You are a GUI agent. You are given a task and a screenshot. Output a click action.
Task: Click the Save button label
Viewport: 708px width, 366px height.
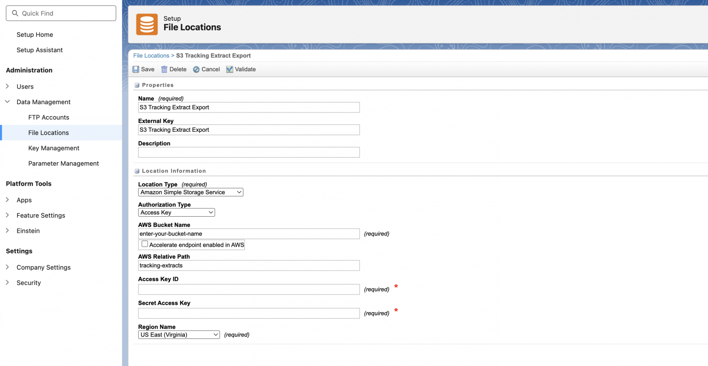(x=147, y=69)
